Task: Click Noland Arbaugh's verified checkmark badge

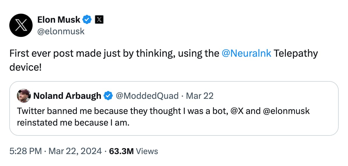Action: coord(109,95)
